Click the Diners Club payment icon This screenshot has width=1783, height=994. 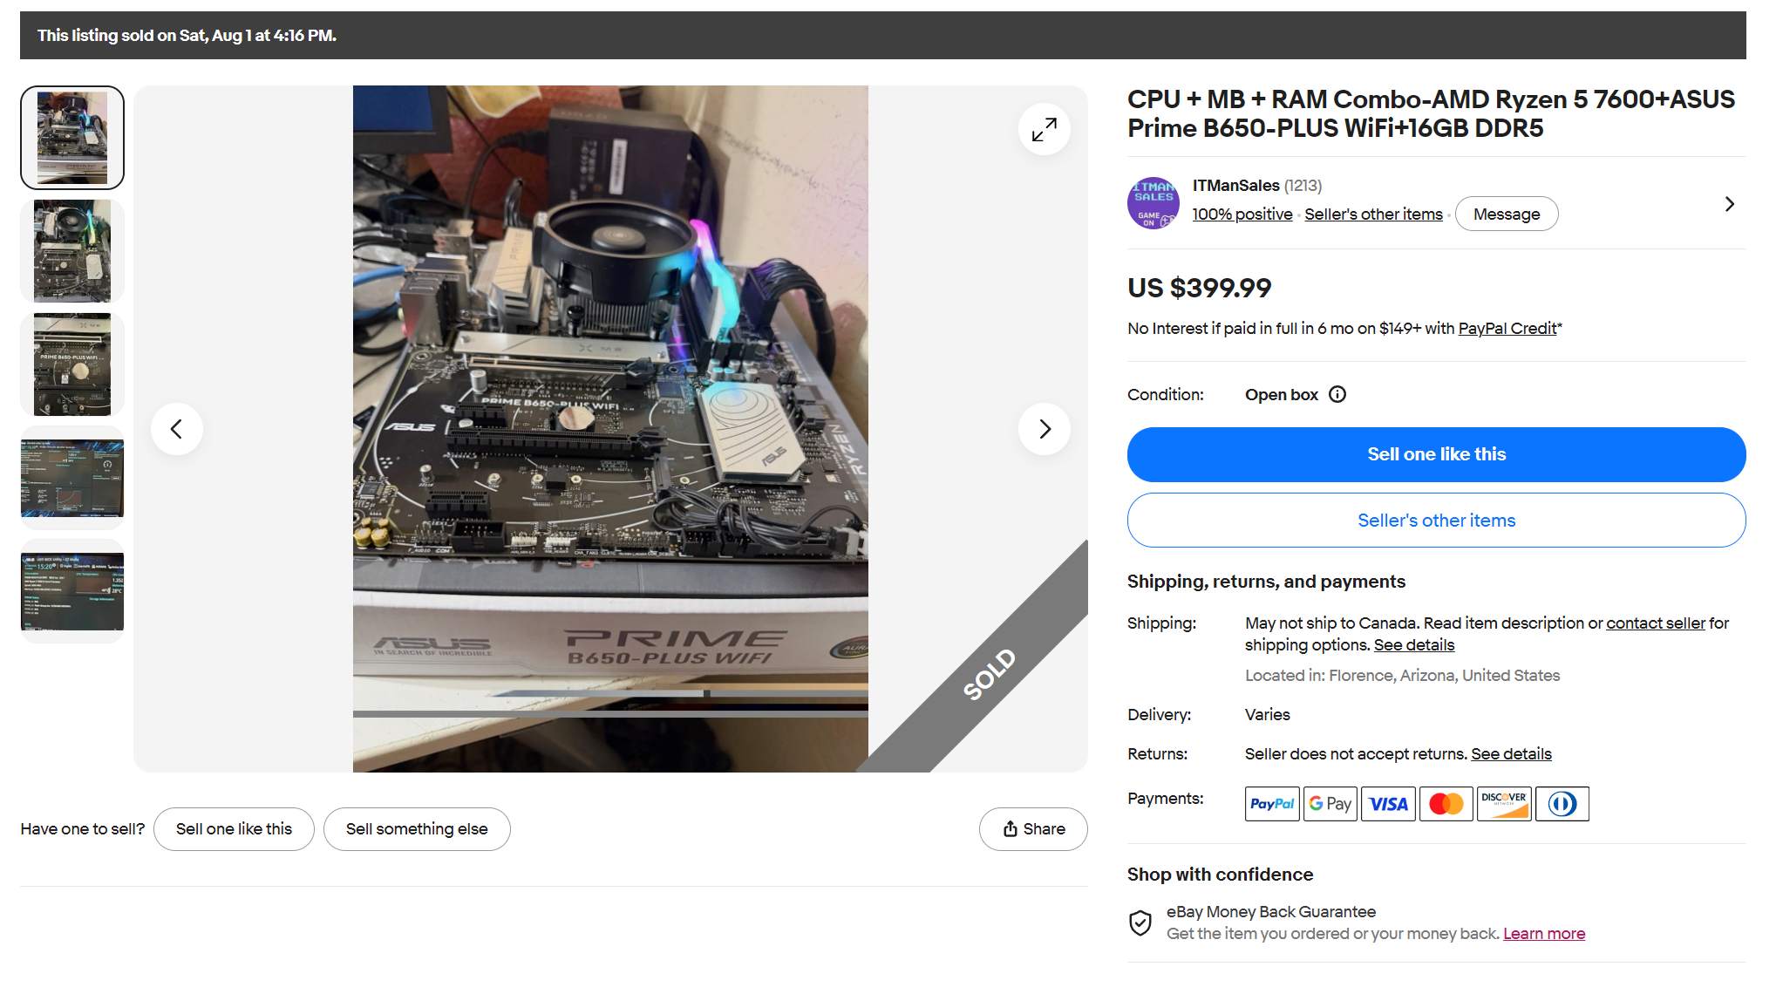click(x=1562, y=804)
